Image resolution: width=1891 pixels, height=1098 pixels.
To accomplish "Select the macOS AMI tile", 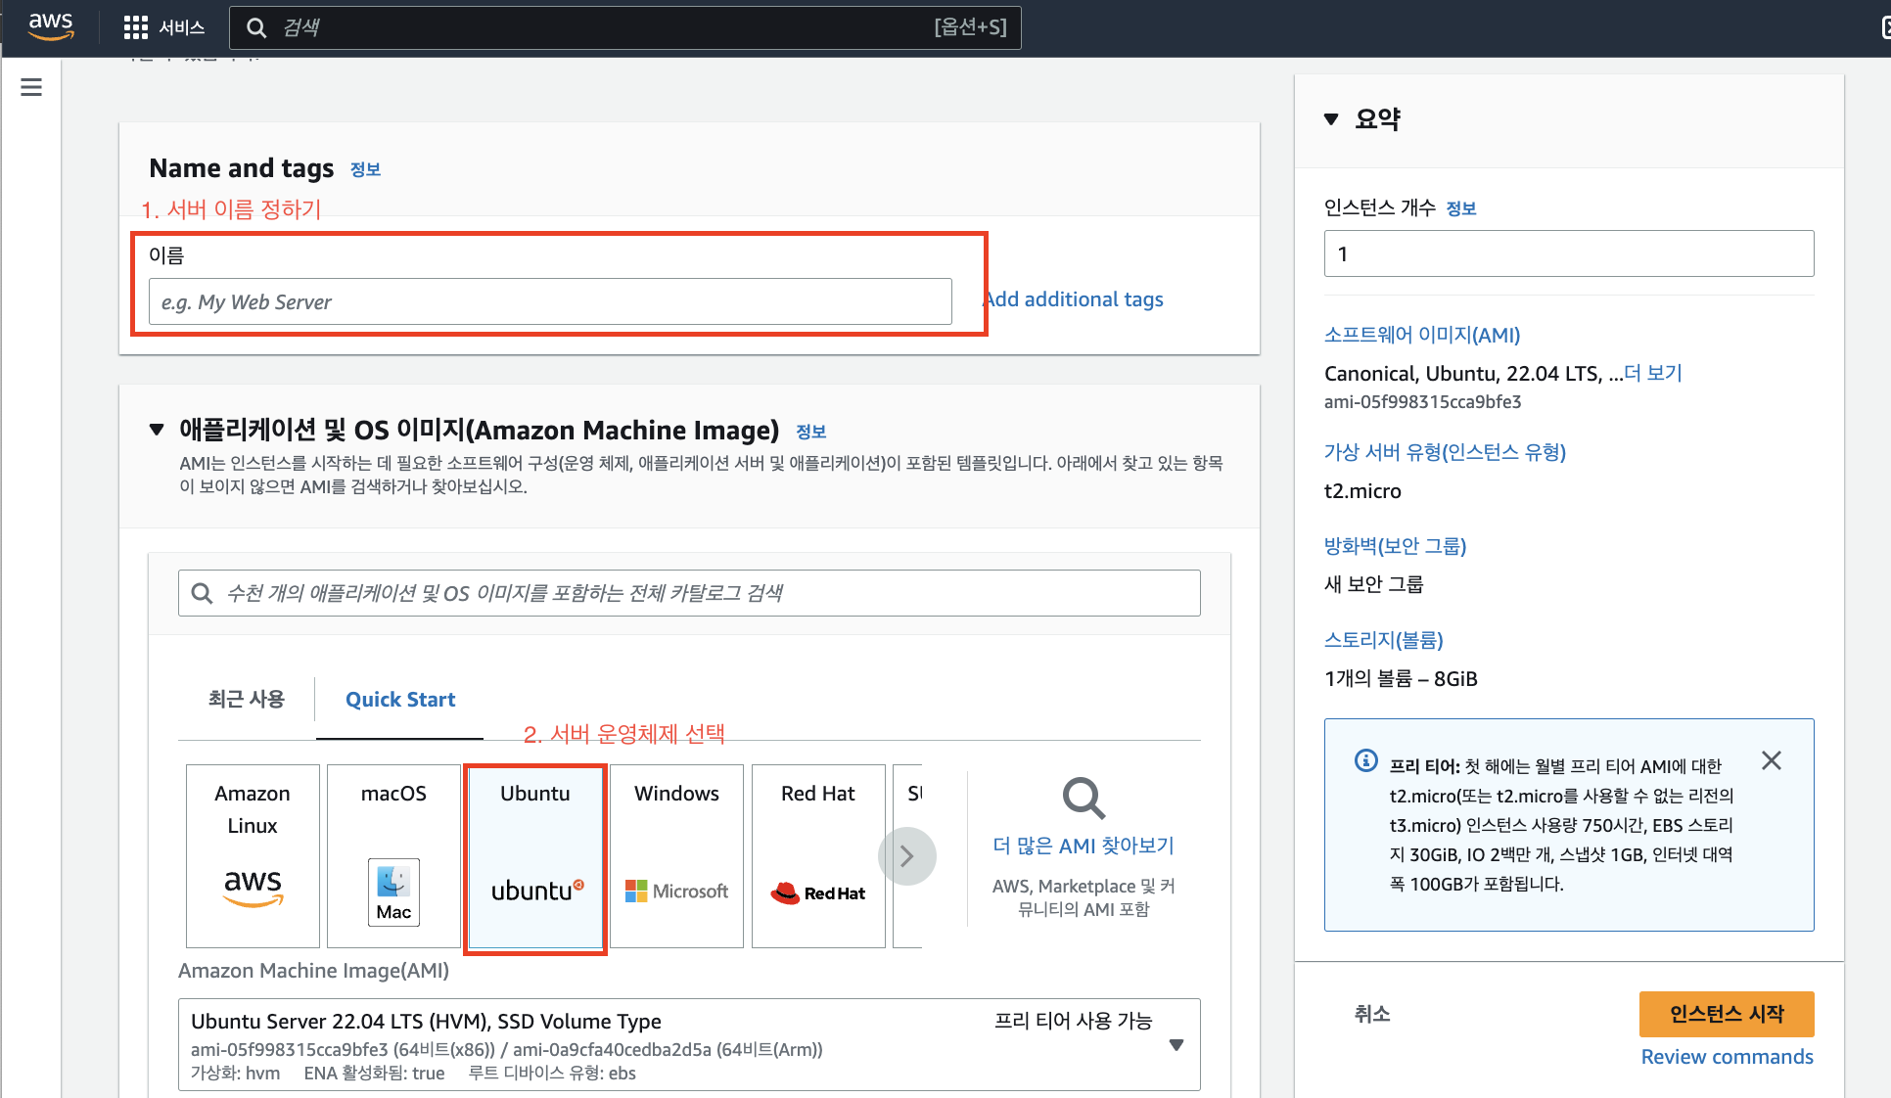I will click(393, 855).
